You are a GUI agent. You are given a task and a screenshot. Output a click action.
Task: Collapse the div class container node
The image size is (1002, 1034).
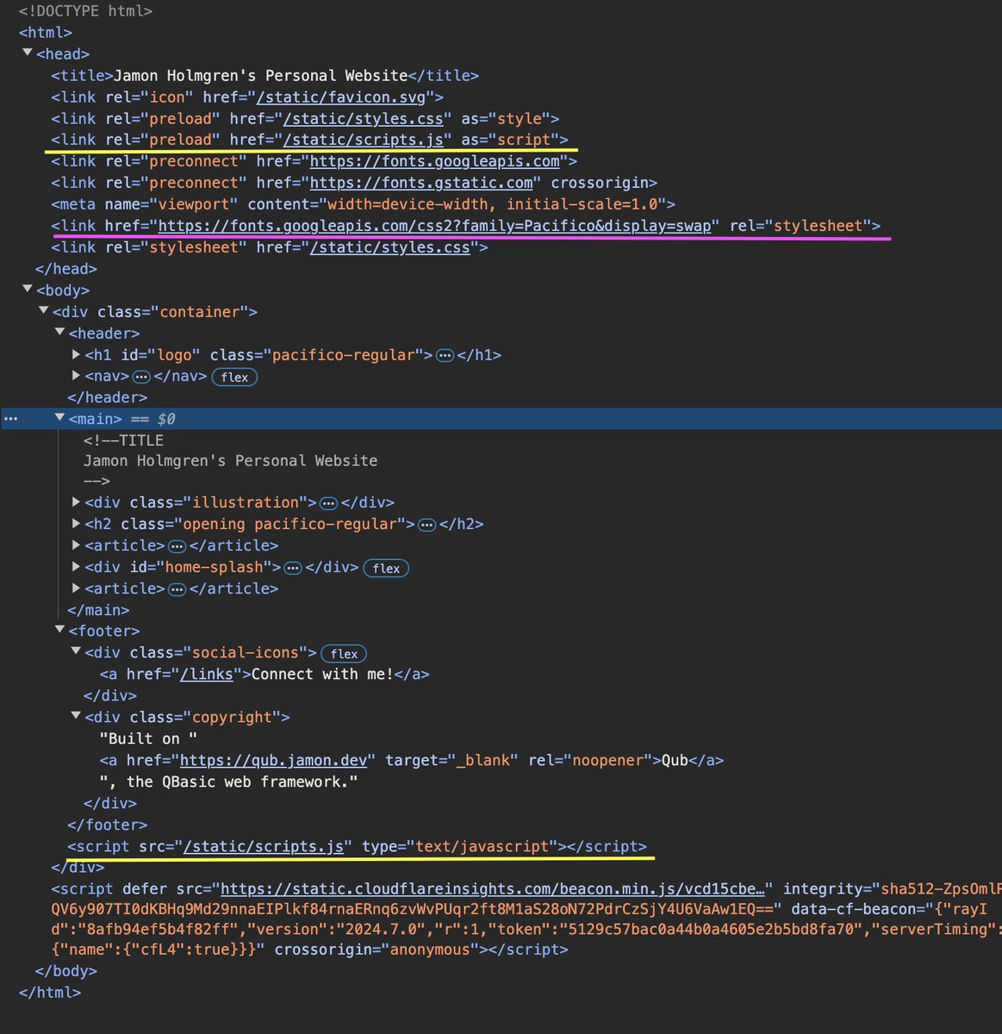44,311
